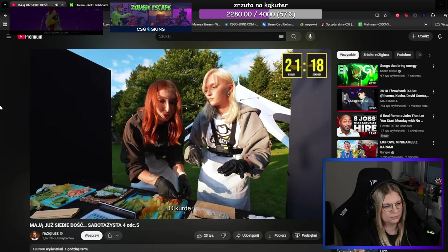This screenshot has width=448, height=252.
Task: Click the Utwórz create button
Action: coord(420,36)
